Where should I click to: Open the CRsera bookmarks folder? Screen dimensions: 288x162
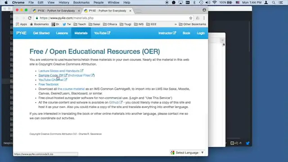[110, 24]
